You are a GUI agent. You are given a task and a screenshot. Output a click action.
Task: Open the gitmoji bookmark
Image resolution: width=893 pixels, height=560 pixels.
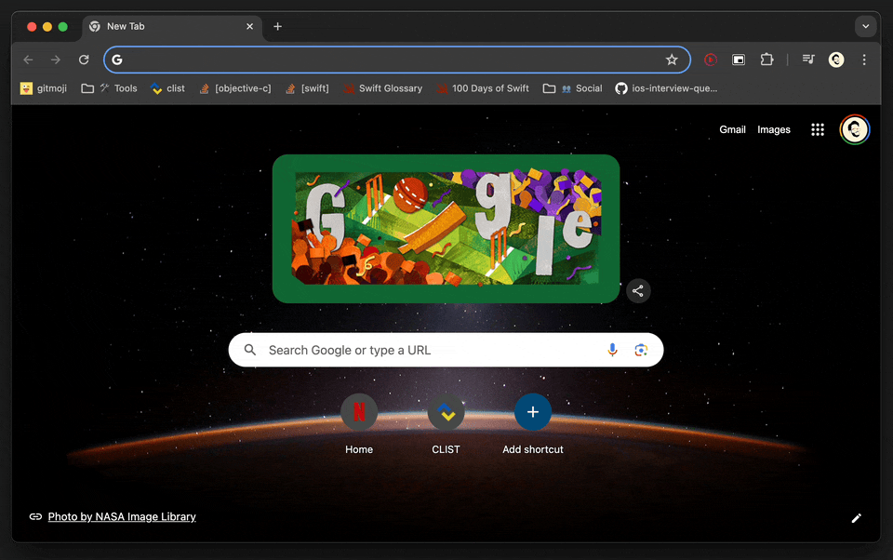(44, 88)
